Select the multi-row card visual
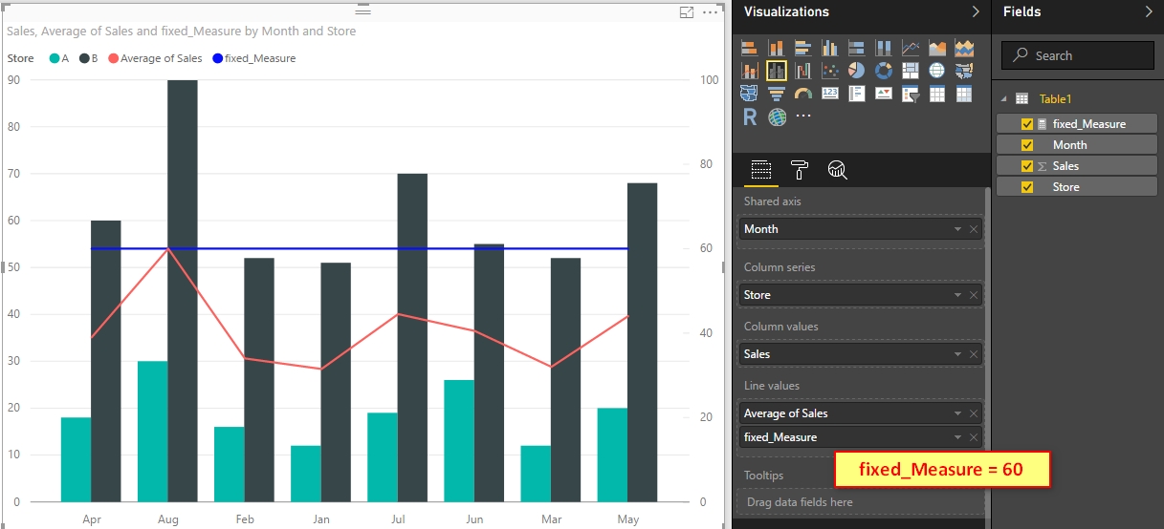 click(x=856, y=94)
